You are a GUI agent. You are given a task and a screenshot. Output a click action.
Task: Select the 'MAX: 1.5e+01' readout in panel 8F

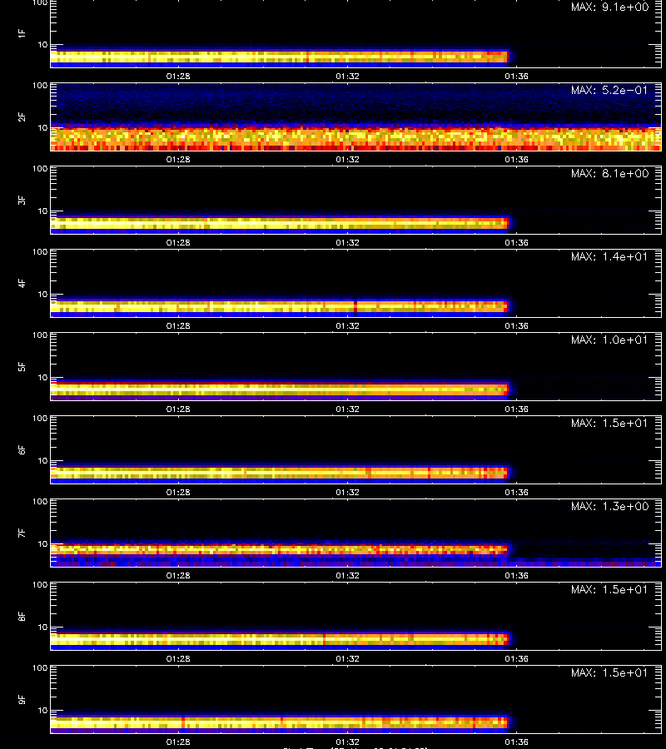pos(609,589)
